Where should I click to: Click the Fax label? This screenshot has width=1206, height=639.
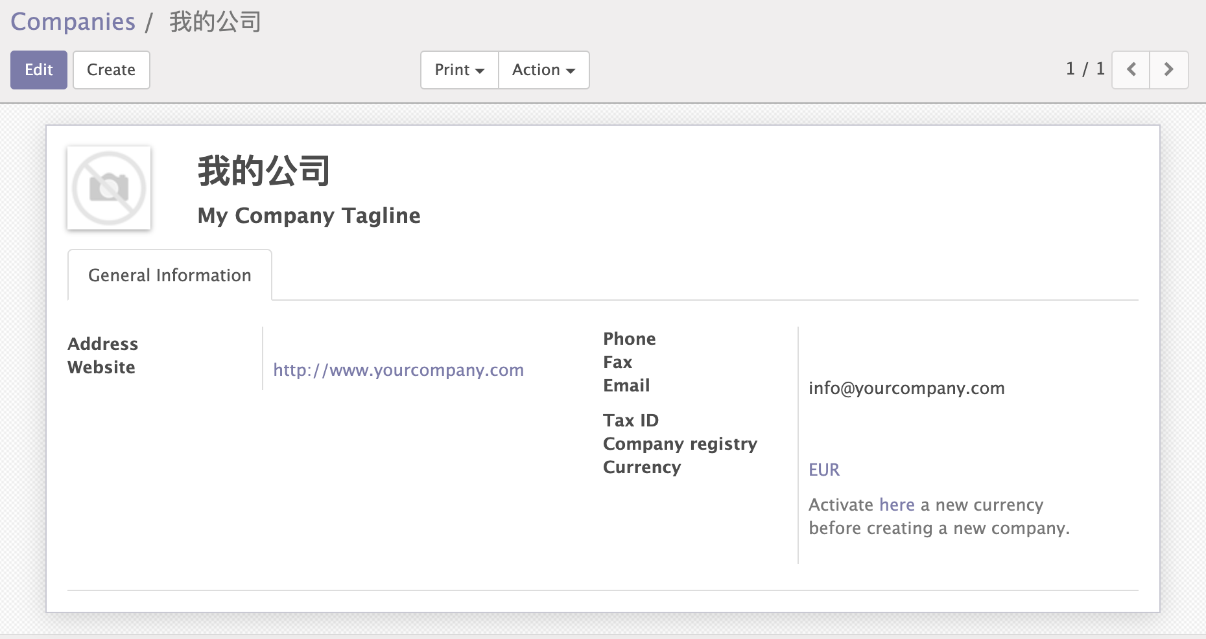coord(617,362)
